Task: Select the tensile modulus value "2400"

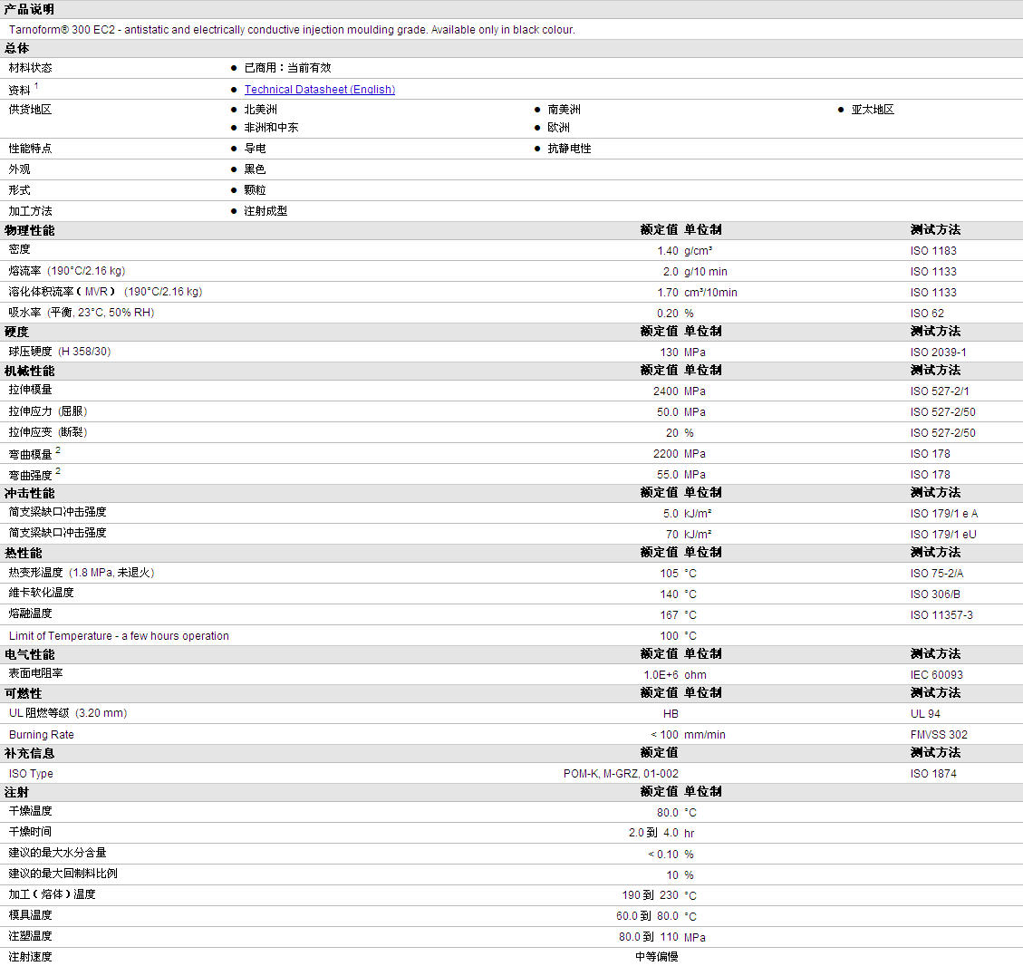Action: point(665,392)
